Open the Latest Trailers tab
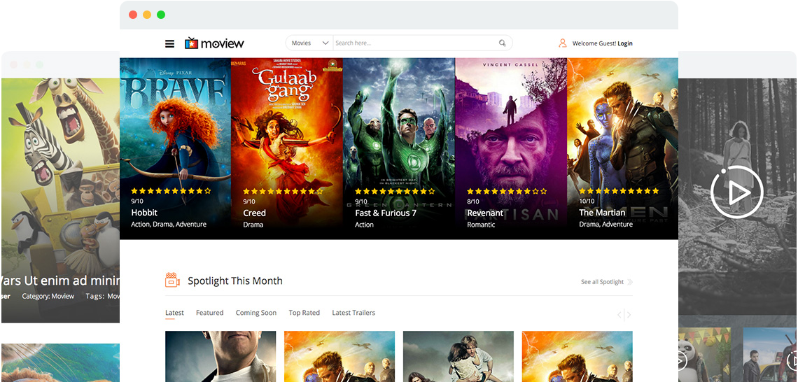Screen dimensions: 798x382 click(x=353, y=313)
